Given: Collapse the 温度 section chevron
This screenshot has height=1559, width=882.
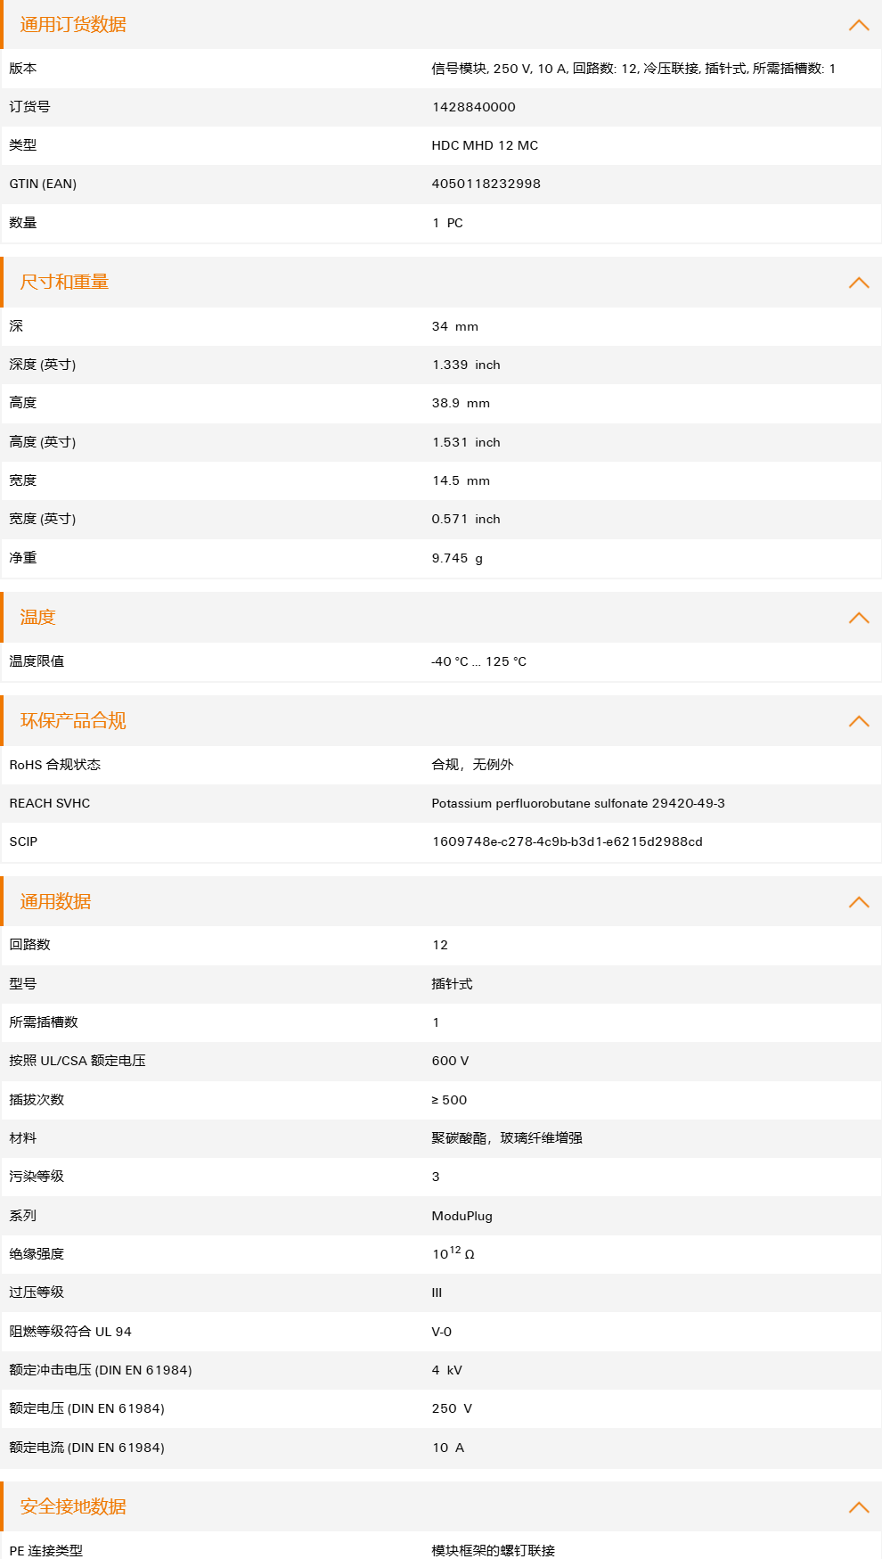Looking at the screenshot, I should click(x=859, y=618).
